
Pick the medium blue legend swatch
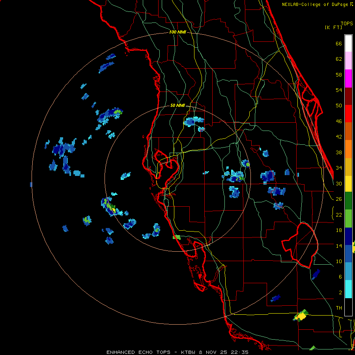(x=348, y=254)
